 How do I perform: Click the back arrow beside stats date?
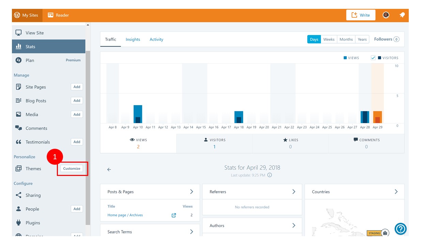[109, 169]
